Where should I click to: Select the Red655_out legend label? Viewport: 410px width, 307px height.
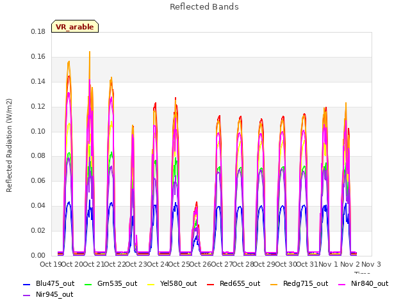point(240,283)
